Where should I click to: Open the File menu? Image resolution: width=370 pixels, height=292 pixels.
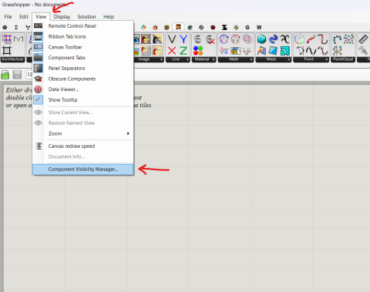click(8, 17)
